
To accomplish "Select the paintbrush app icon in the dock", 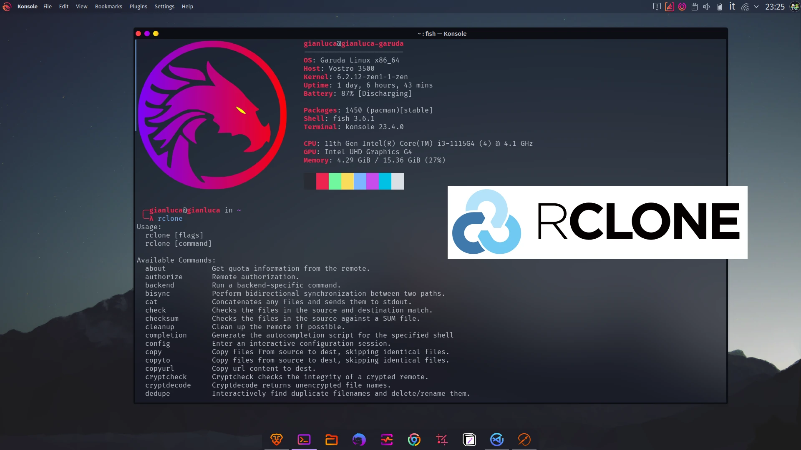I will pos(524,439).
